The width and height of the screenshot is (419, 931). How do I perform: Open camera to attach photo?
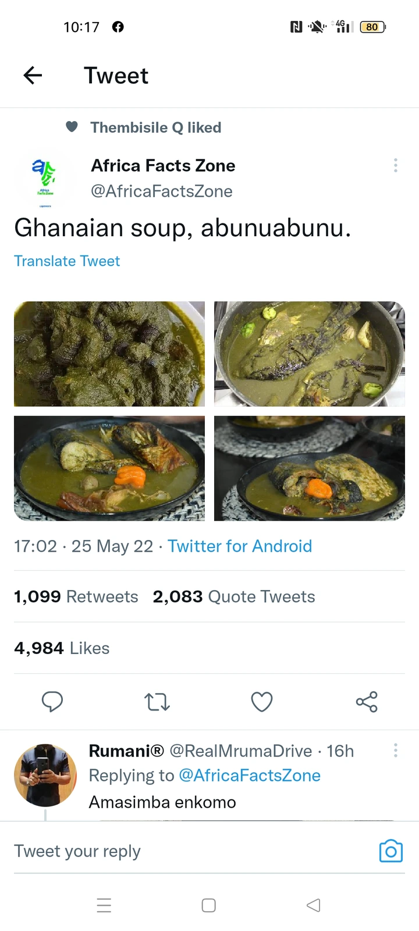[x=391, y=851]
